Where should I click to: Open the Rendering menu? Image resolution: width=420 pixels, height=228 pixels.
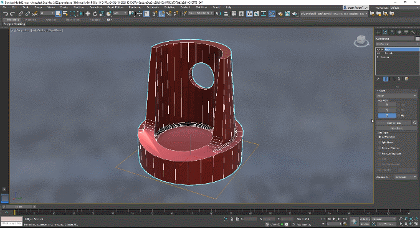coord(135,7)
